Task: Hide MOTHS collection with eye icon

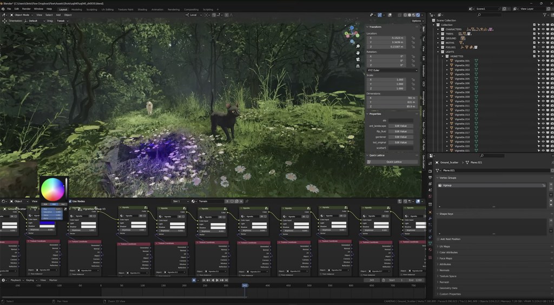Action: click(543, 43)
